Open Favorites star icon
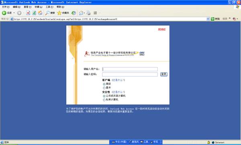This screenshot has height=145, width=241. 59,13
